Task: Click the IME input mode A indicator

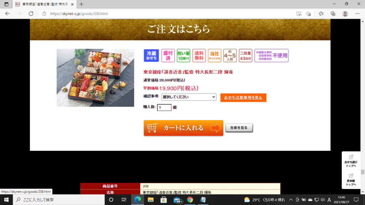Action: 329,200
